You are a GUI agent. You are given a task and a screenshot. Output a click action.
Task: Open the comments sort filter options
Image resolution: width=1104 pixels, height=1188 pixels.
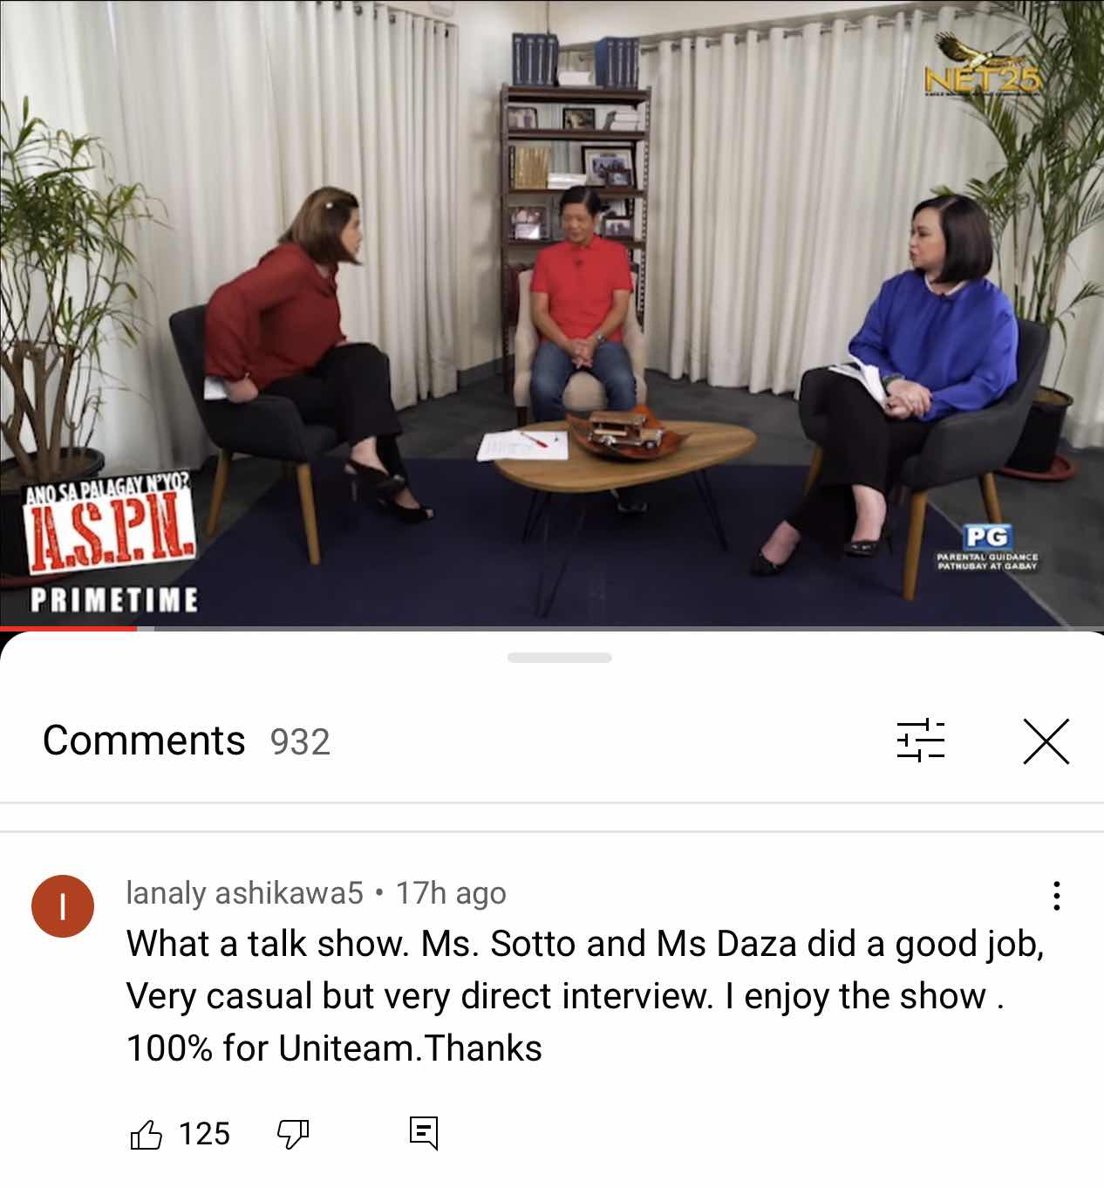[921, 741]
